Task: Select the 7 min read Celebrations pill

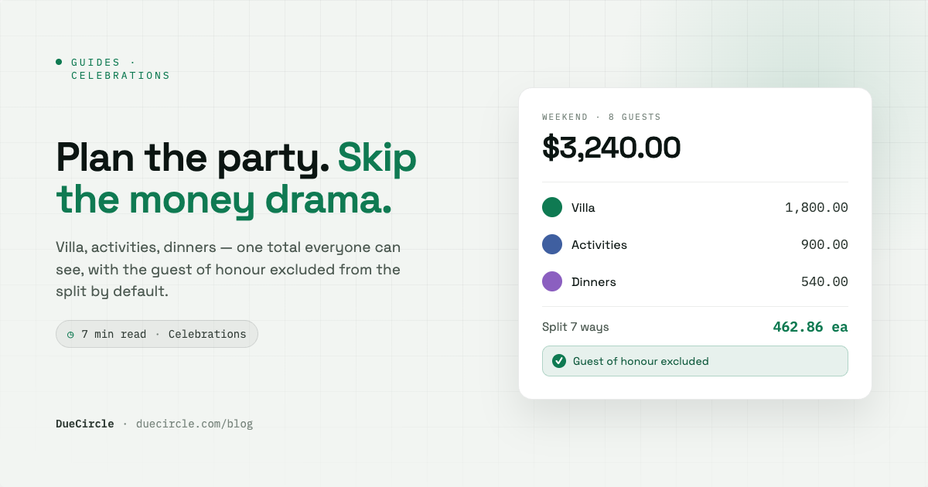Action: pyautogui.click(x=157, y=334)
